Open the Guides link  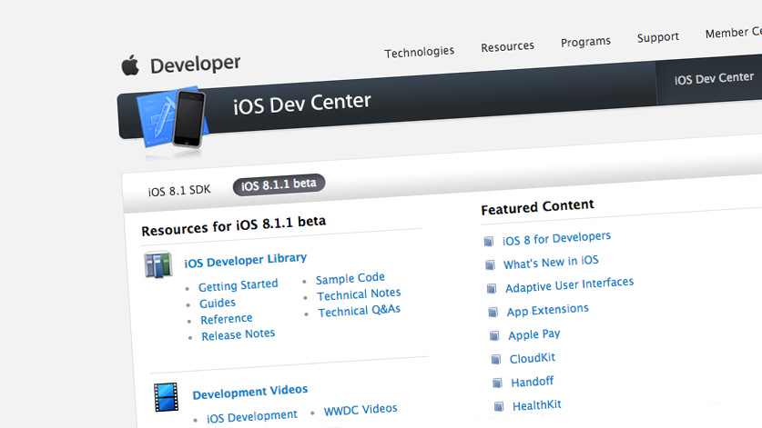point(218,304)
